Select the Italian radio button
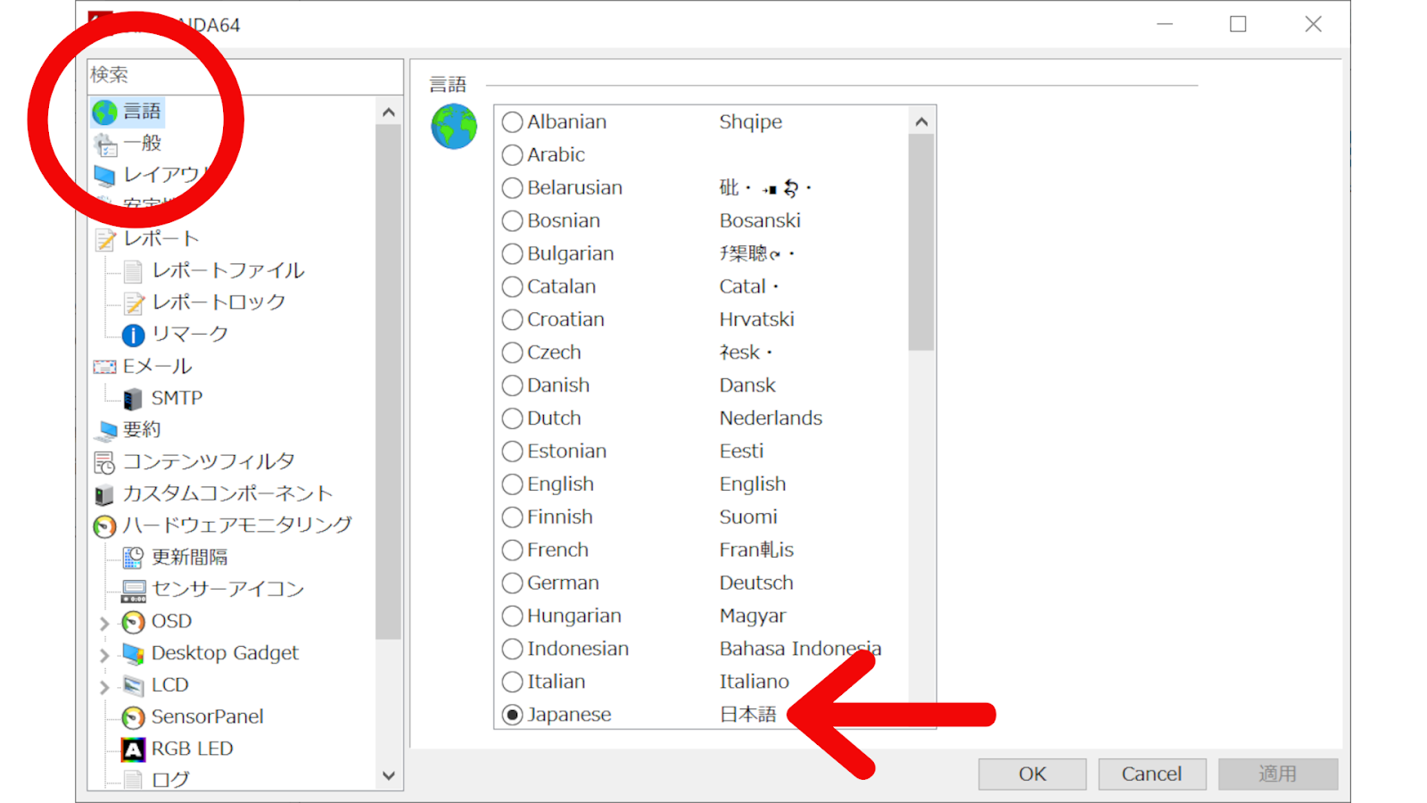 pyautogui.click(x=512, y=683)
